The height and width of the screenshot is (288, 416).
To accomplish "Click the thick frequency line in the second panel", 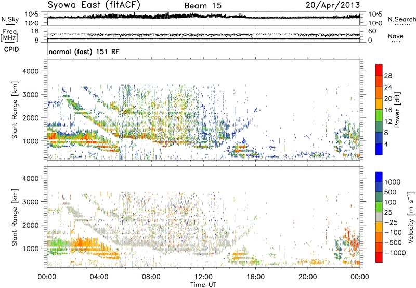I will point(203,38).
